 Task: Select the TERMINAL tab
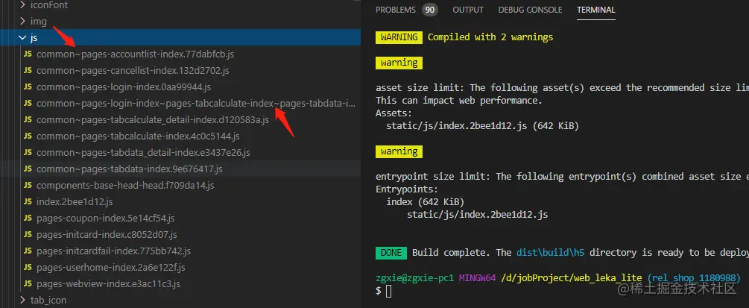pos(595,10)
